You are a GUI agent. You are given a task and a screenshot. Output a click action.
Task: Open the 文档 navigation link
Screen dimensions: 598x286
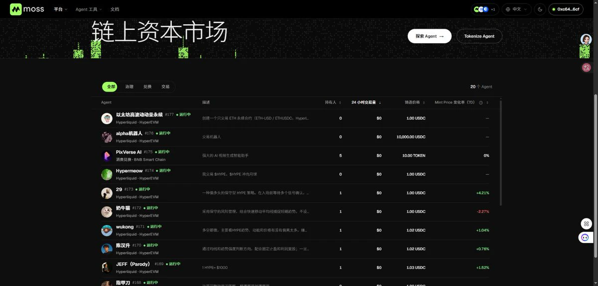115,9
